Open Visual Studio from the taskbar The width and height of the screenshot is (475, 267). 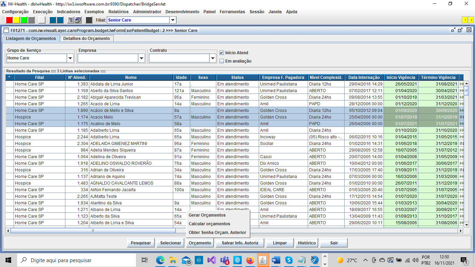click(212, 260)
